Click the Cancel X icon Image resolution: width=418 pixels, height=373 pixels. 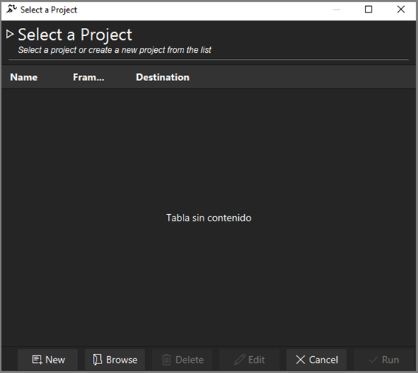pos(301,360)
